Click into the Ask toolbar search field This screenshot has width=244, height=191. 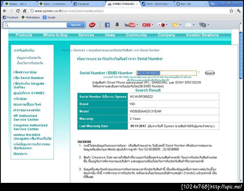(x=37, y=25)
